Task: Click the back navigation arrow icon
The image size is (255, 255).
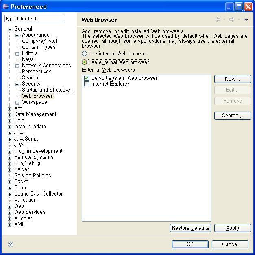Action: pos(218,20)
